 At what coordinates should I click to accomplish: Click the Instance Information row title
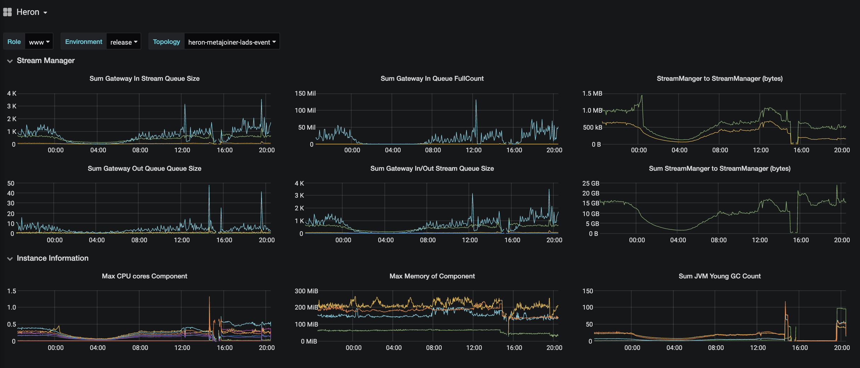pos(52,258)
